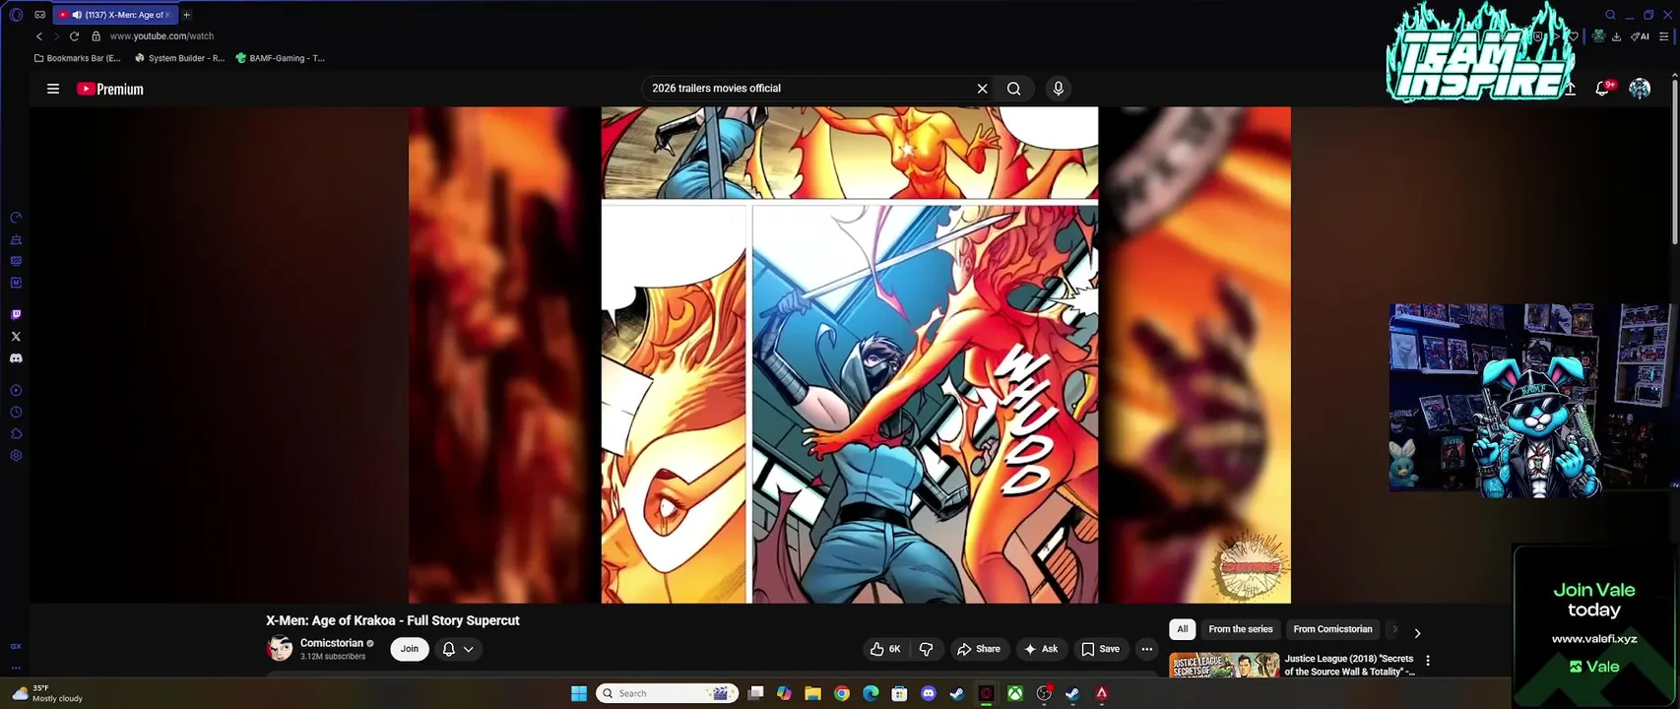Open options for Justice League suggestion
This screenshot has width=1680, height=709.
1428,661
